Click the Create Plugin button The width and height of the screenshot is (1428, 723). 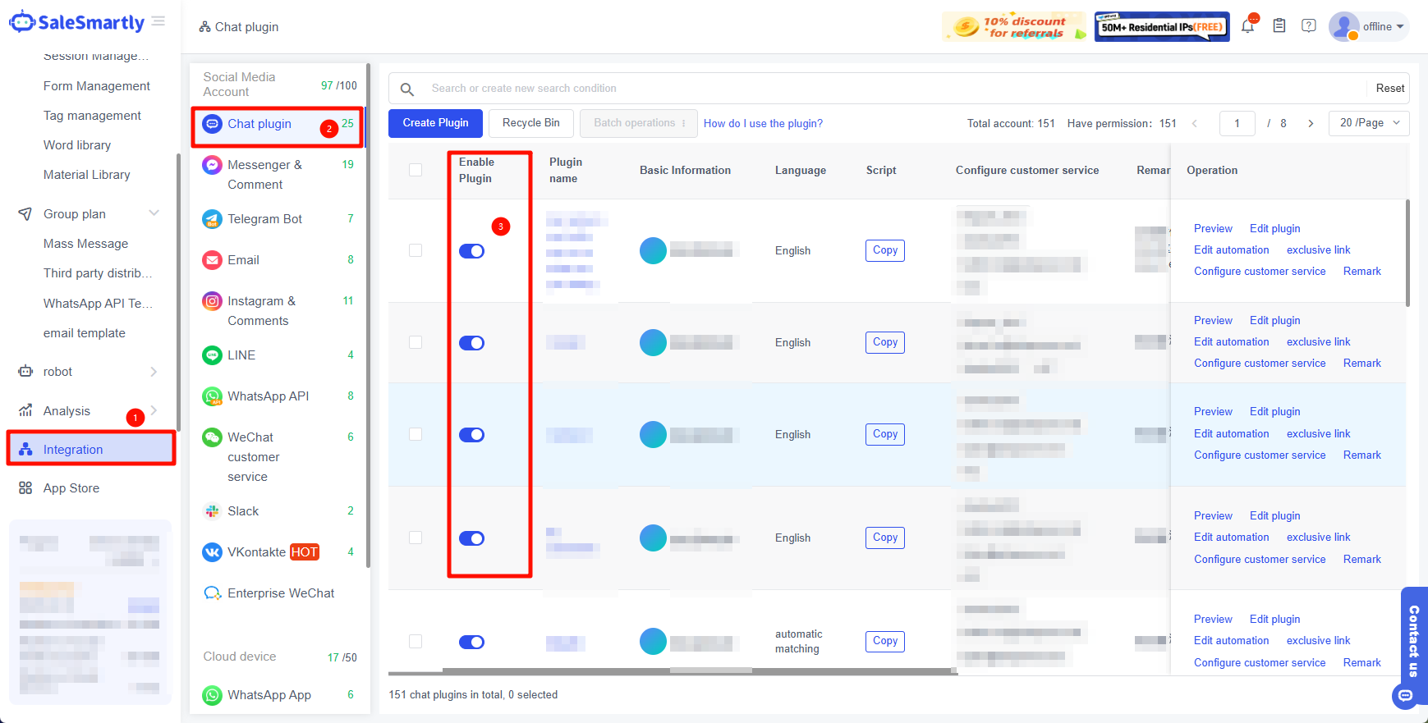point(435,123)
